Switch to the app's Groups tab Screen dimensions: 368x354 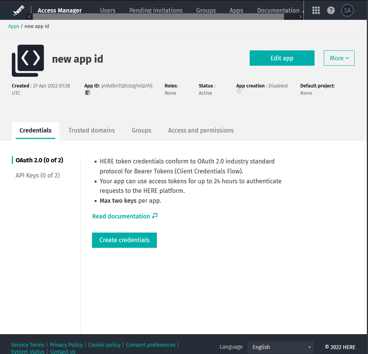coord(142,131)
